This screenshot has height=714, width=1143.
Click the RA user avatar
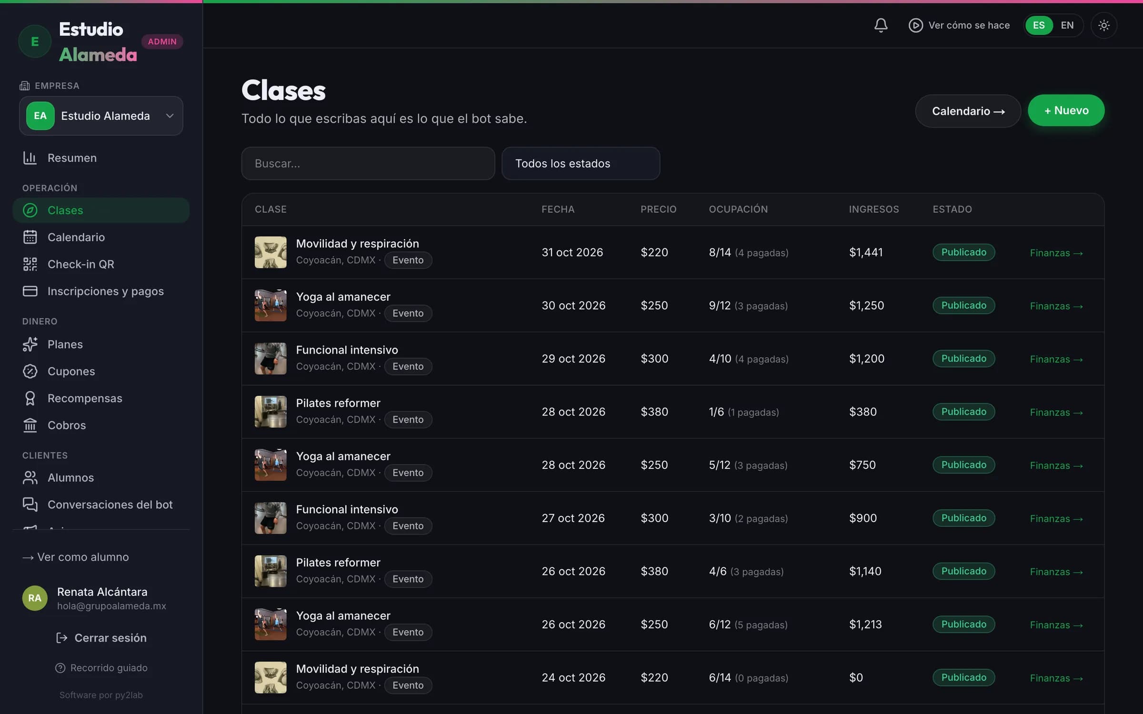pos(35,598)
